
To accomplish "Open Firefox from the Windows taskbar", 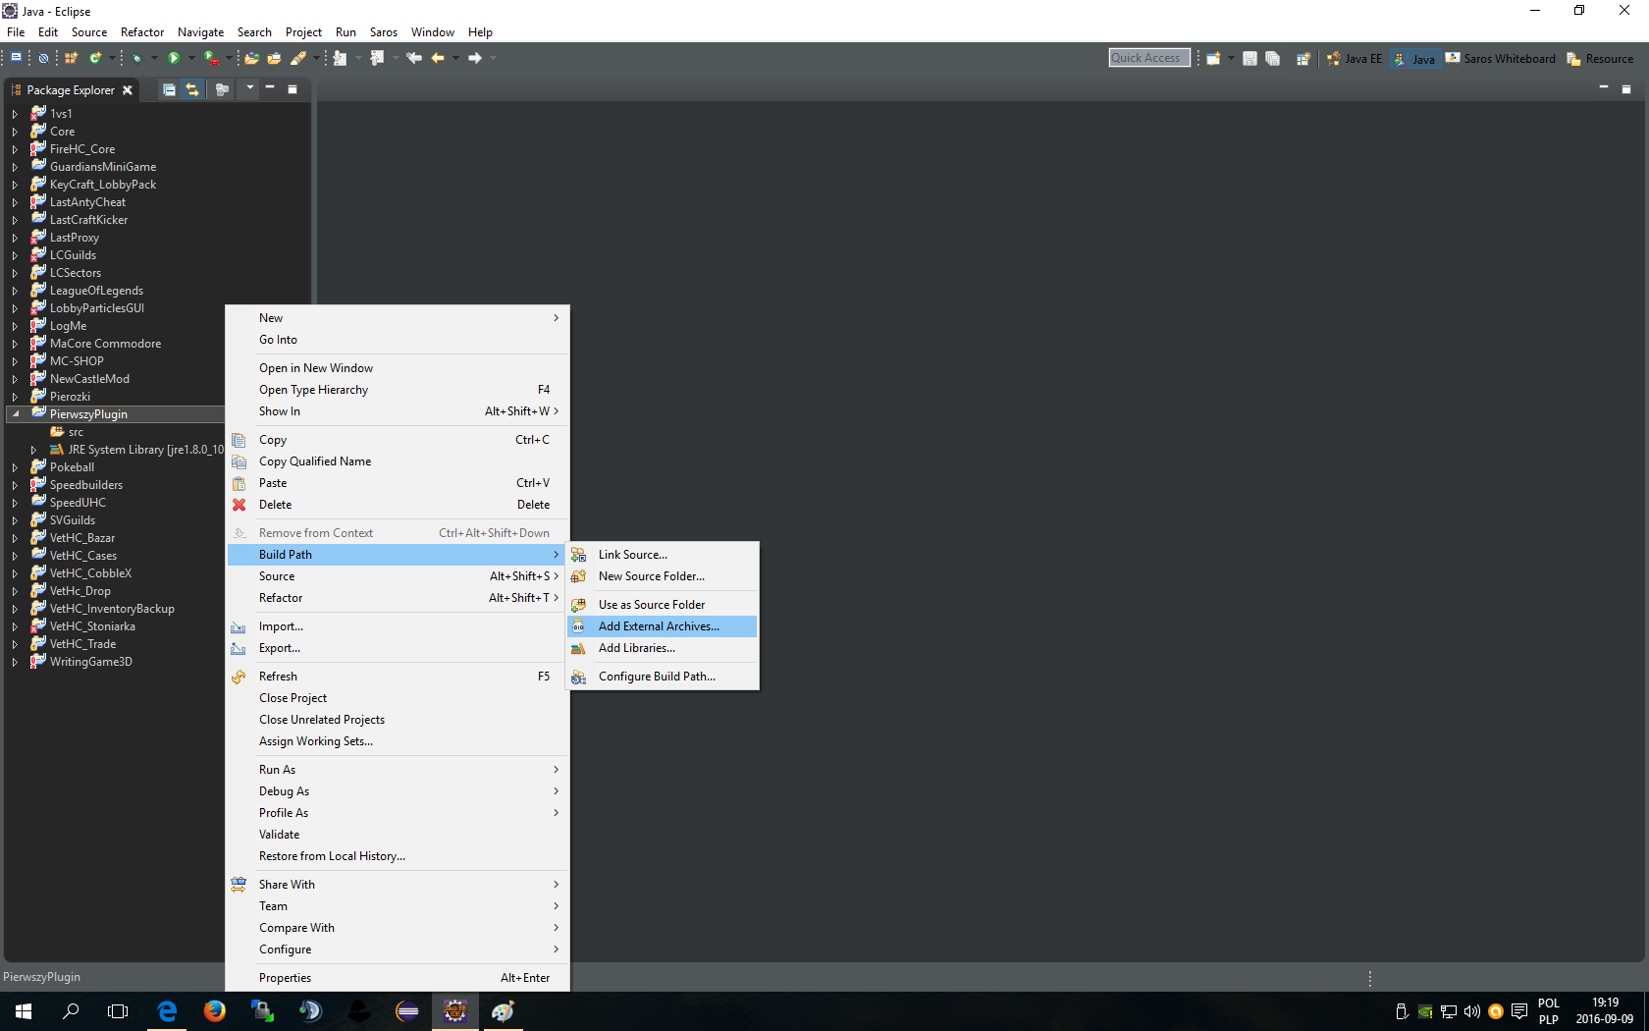I will tap(214, 1010).
